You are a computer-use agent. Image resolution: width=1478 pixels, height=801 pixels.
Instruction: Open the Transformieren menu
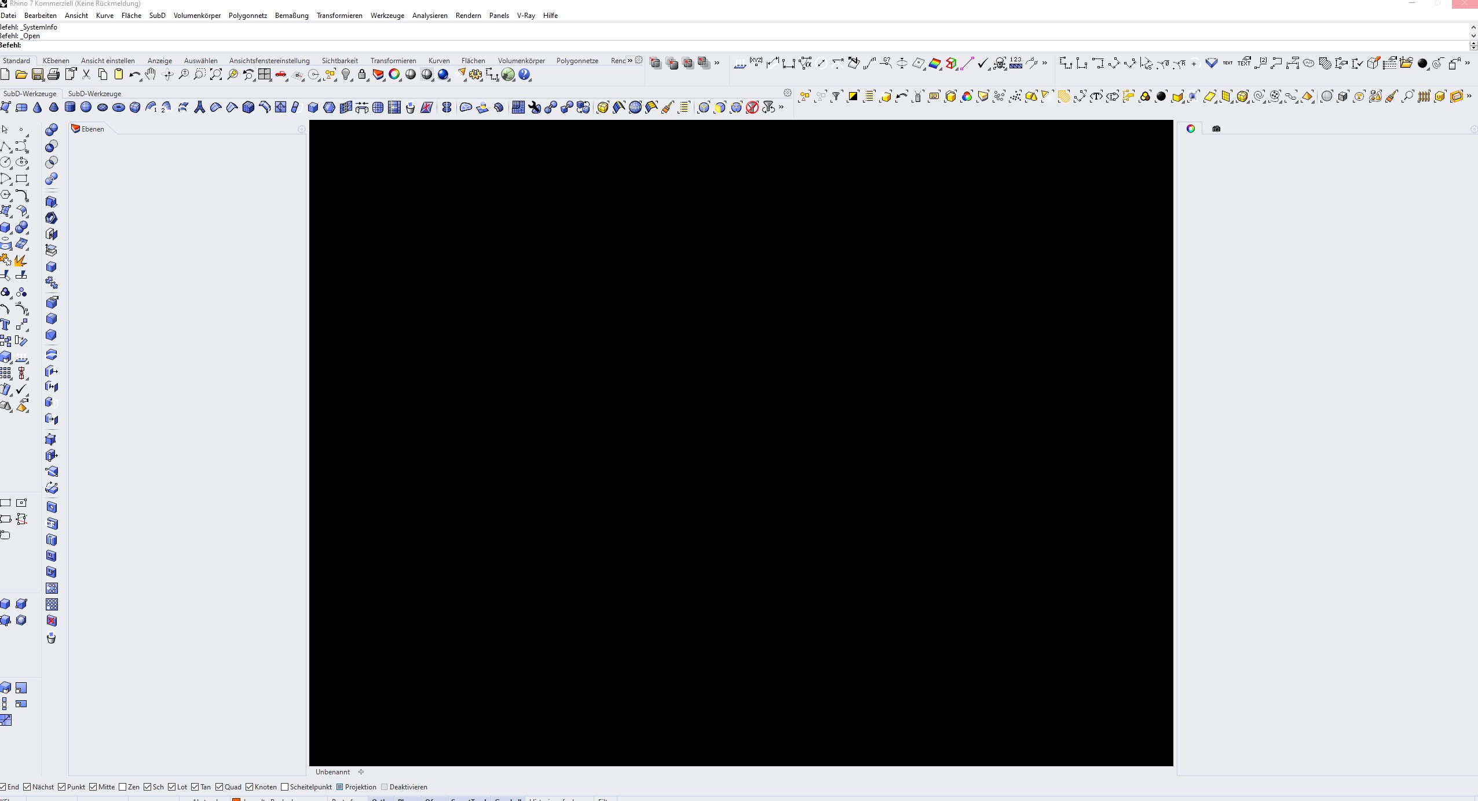(x=340, y=16)
